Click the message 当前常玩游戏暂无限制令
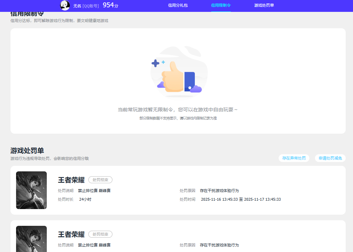 [178, 110]
